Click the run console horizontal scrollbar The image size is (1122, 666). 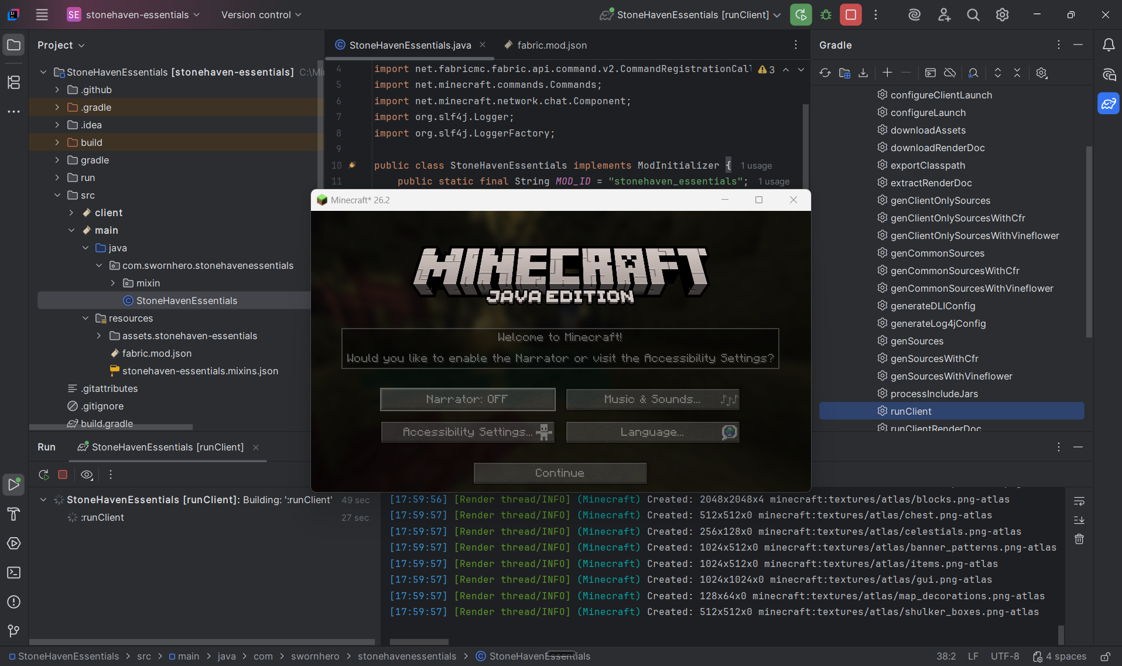coord(419,642)
